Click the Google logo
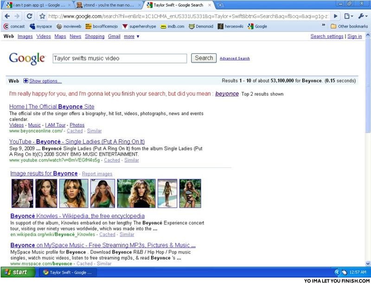The image size is (371, 284). coord(27,59)
